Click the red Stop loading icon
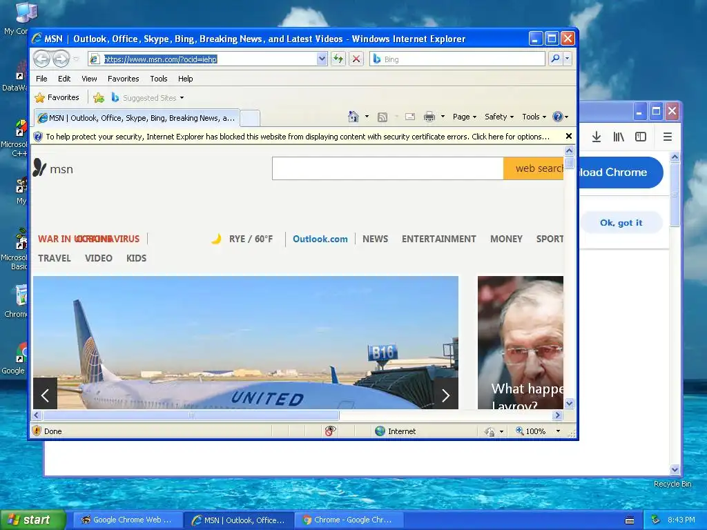The width and height of the screenshot is (707, 530). tap(356, 59)
